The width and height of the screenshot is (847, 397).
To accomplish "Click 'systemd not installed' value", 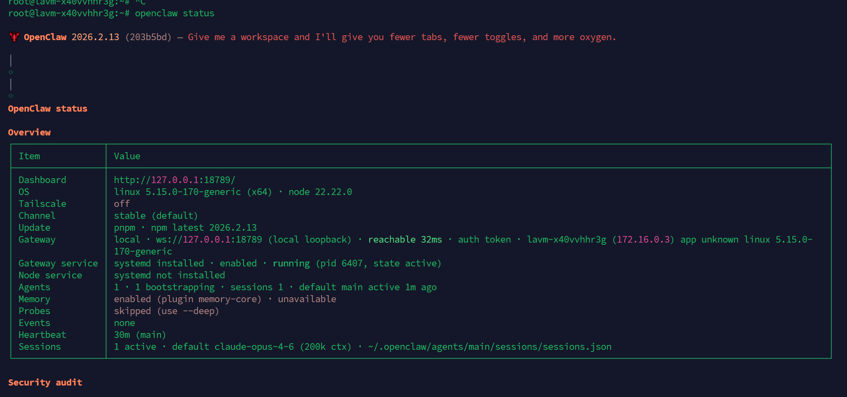I will (x=169, y=275).
